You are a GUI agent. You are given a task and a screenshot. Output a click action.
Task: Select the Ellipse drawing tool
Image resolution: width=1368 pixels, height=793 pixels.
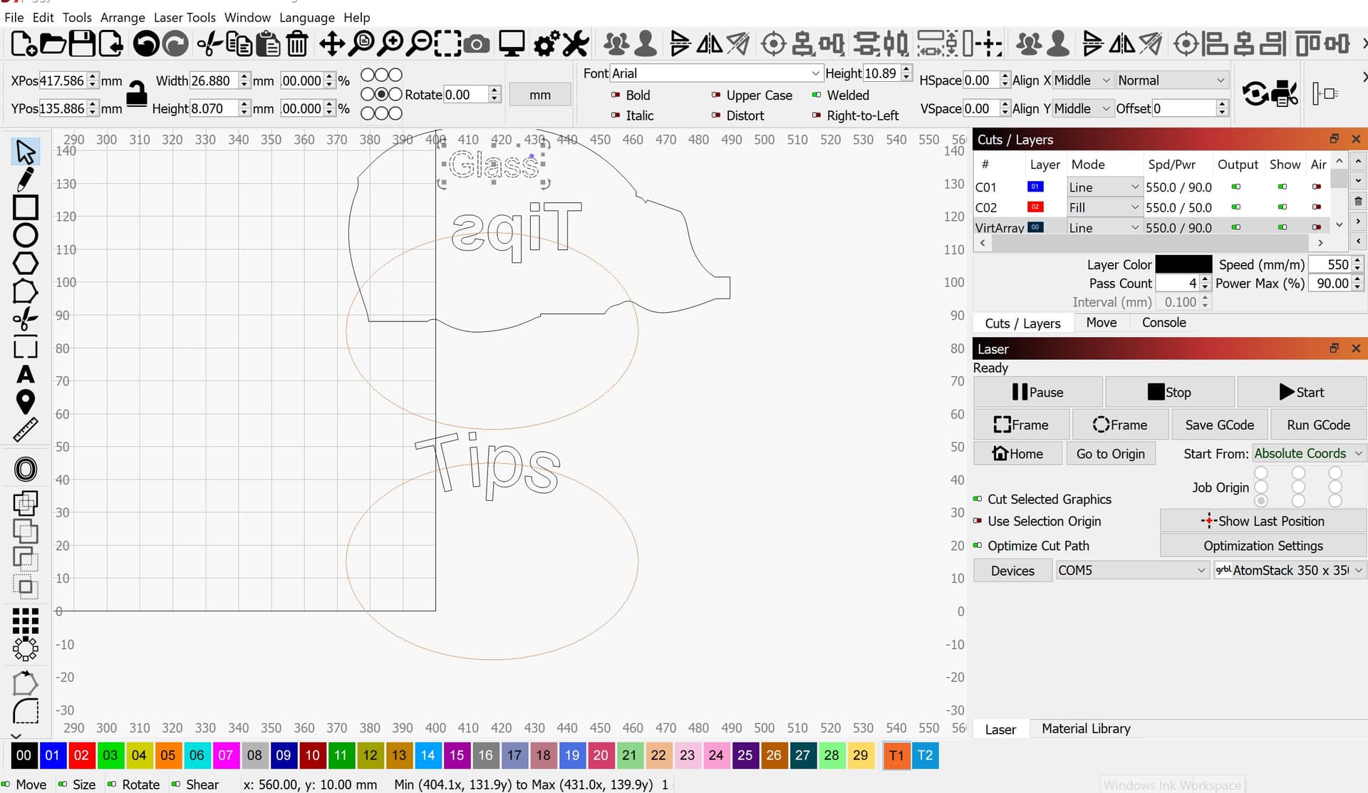coord(25,235)
